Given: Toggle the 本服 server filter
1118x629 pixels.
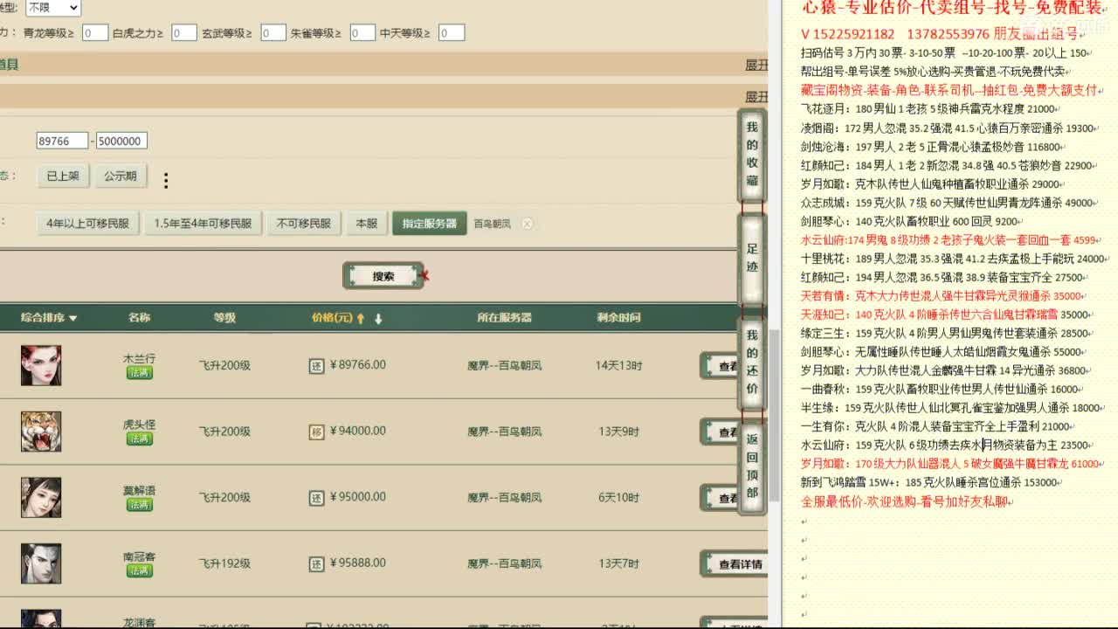Looking at the screenshot, I should pyautogui.click(x=367, y=224).
